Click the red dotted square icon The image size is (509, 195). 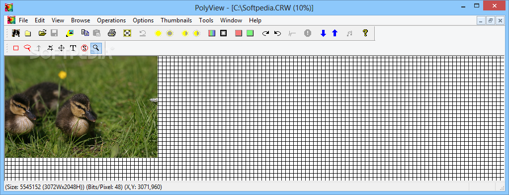coord(239,33)
